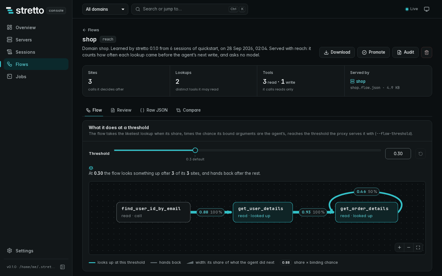Open the shop server link
442x276 pixels.
pos(358,81)
